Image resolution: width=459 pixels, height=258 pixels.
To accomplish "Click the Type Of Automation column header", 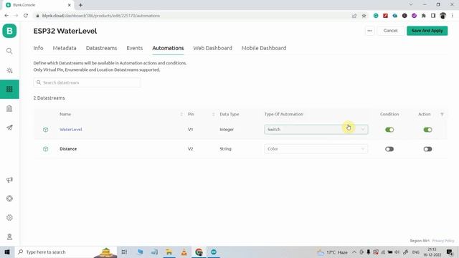I will [284, 114].
